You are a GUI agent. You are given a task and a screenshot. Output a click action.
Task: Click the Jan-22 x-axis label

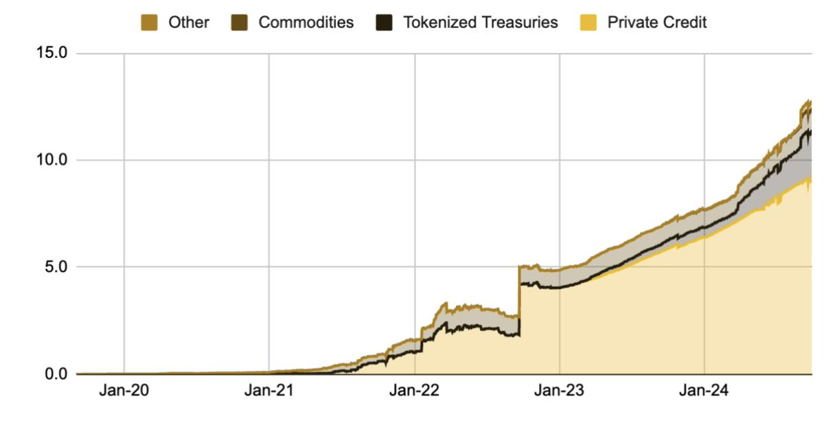[x=415, y=391]
